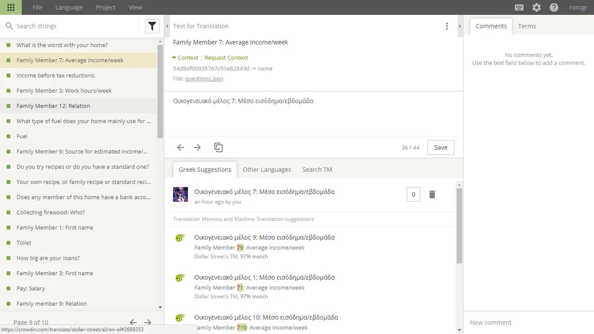The height and width of the screenshot is (334, 594).
Task: Open the help question mark icon
Action: (x=554, y=7)
